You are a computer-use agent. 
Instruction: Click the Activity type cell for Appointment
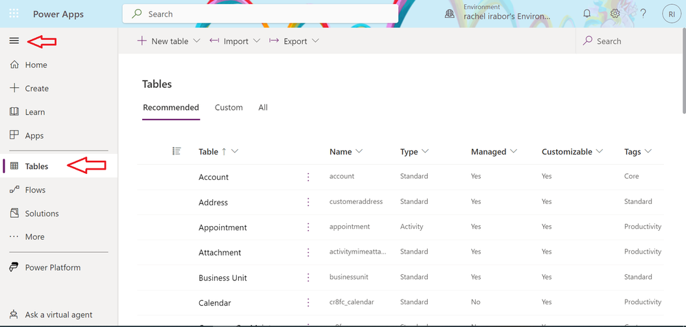point(412,226)
